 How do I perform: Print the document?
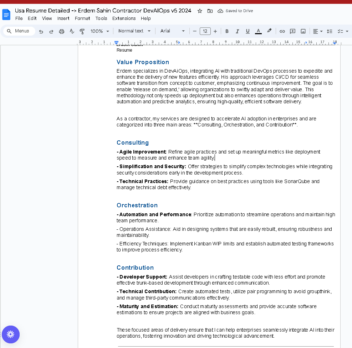coord(61,31)
